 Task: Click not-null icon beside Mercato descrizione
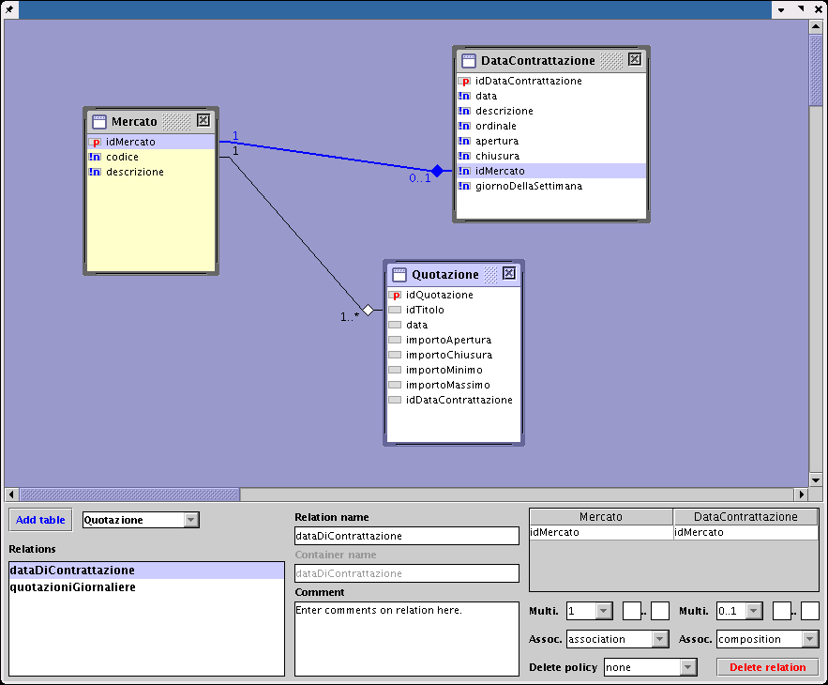click(95, 172)
